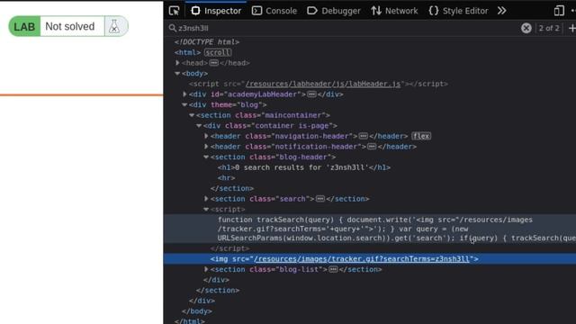Click ellipsis badge in blog-list section

[x=333, y=269]
